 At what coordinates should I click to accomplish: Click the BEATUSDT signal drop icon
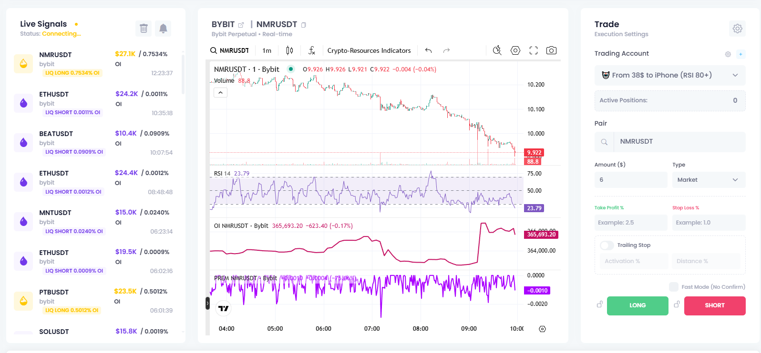pyautogui.click(x=23, y=143)
